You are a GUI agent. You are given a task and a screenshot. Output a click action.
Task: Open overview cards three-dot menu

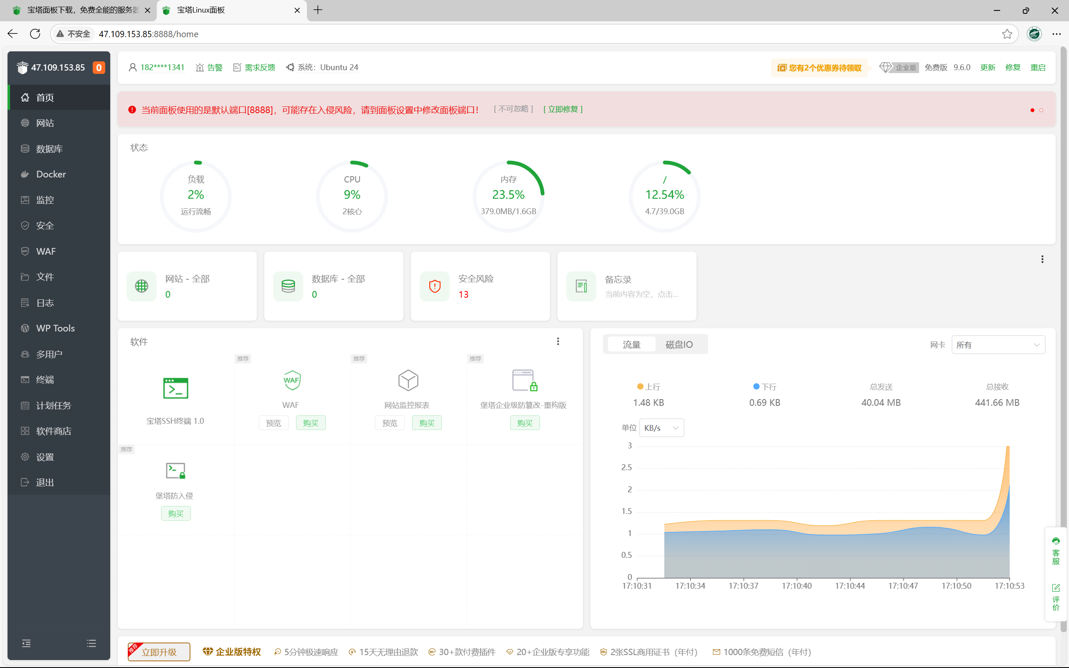pos(1042,259)
